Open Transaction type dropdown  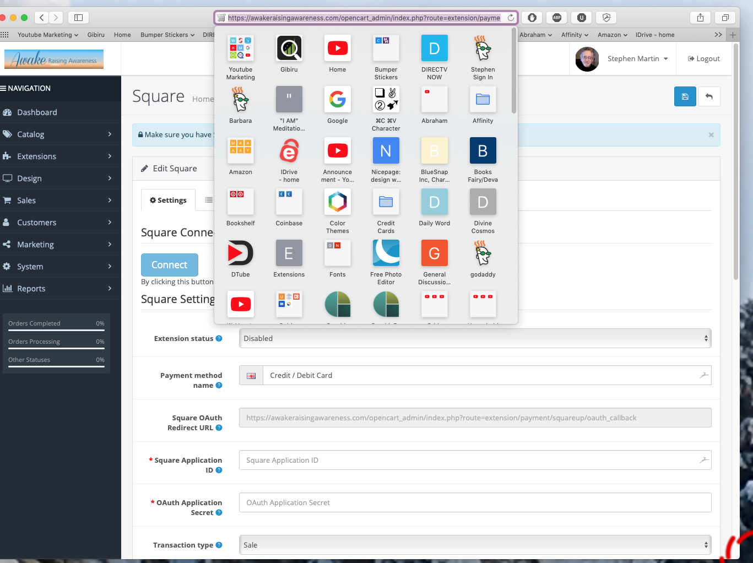[475, 545]
